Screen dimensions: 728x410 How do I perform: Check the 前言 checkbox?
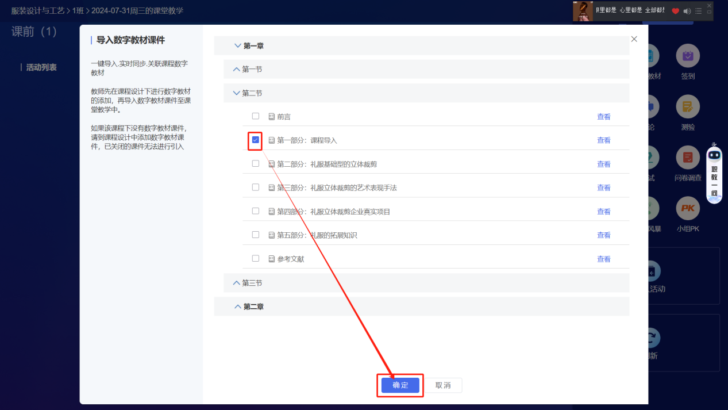pos(255,116)
